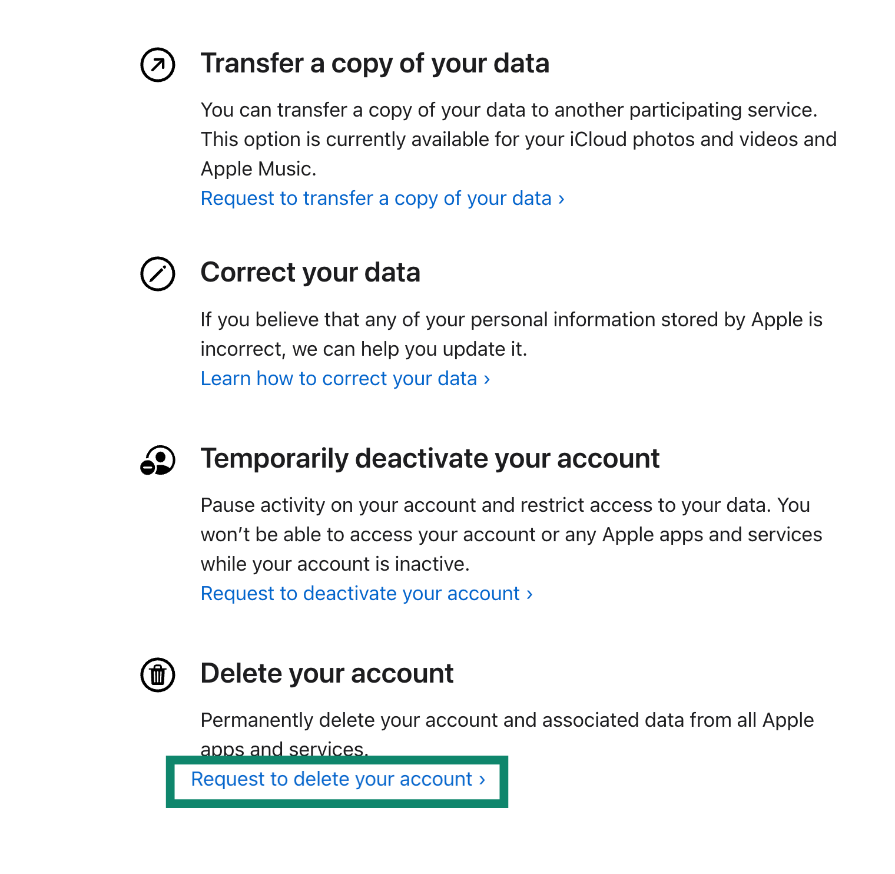
Task: Click the chevron after the correct data link
Action: pos(487,379)
